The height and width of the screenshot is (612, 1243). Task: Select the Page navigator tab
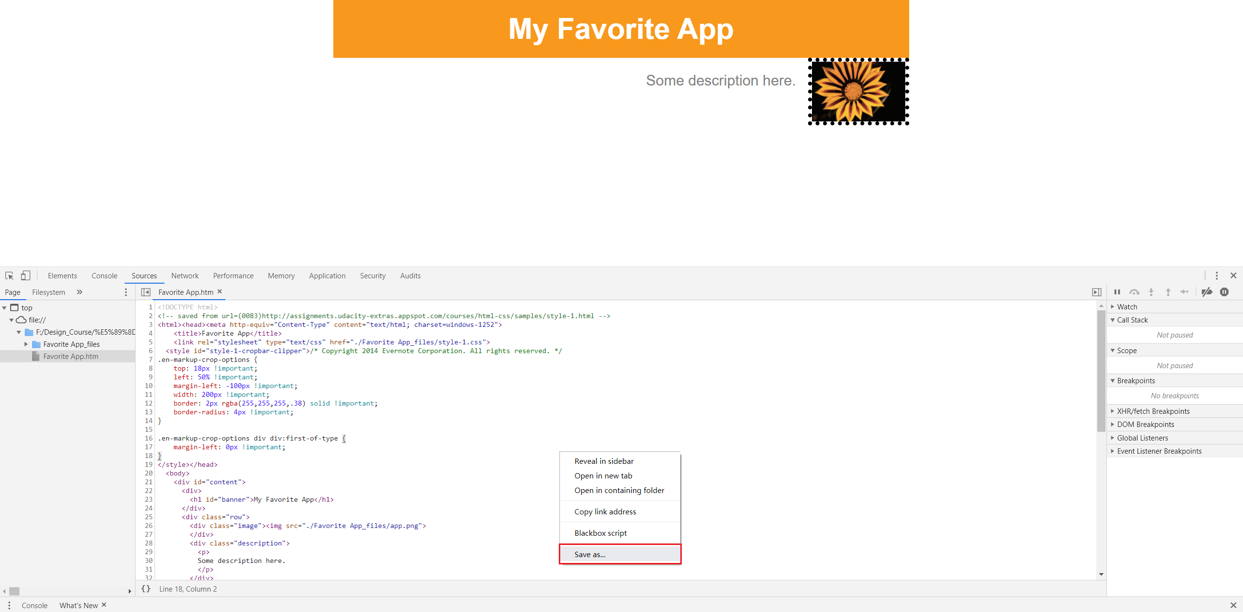[x=13, y=292]
